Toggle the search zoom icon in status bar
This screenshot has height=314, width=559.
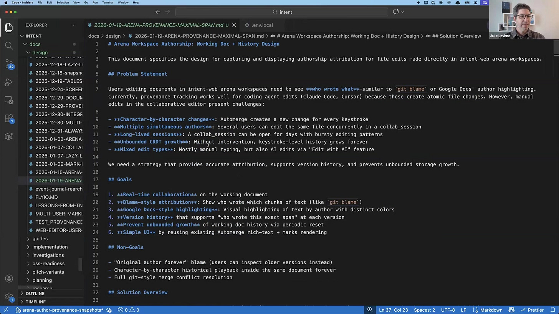pos(369,310)
